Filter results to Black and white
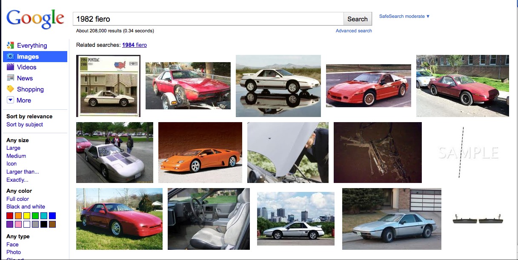518x260 pixels. pos(26,206)
